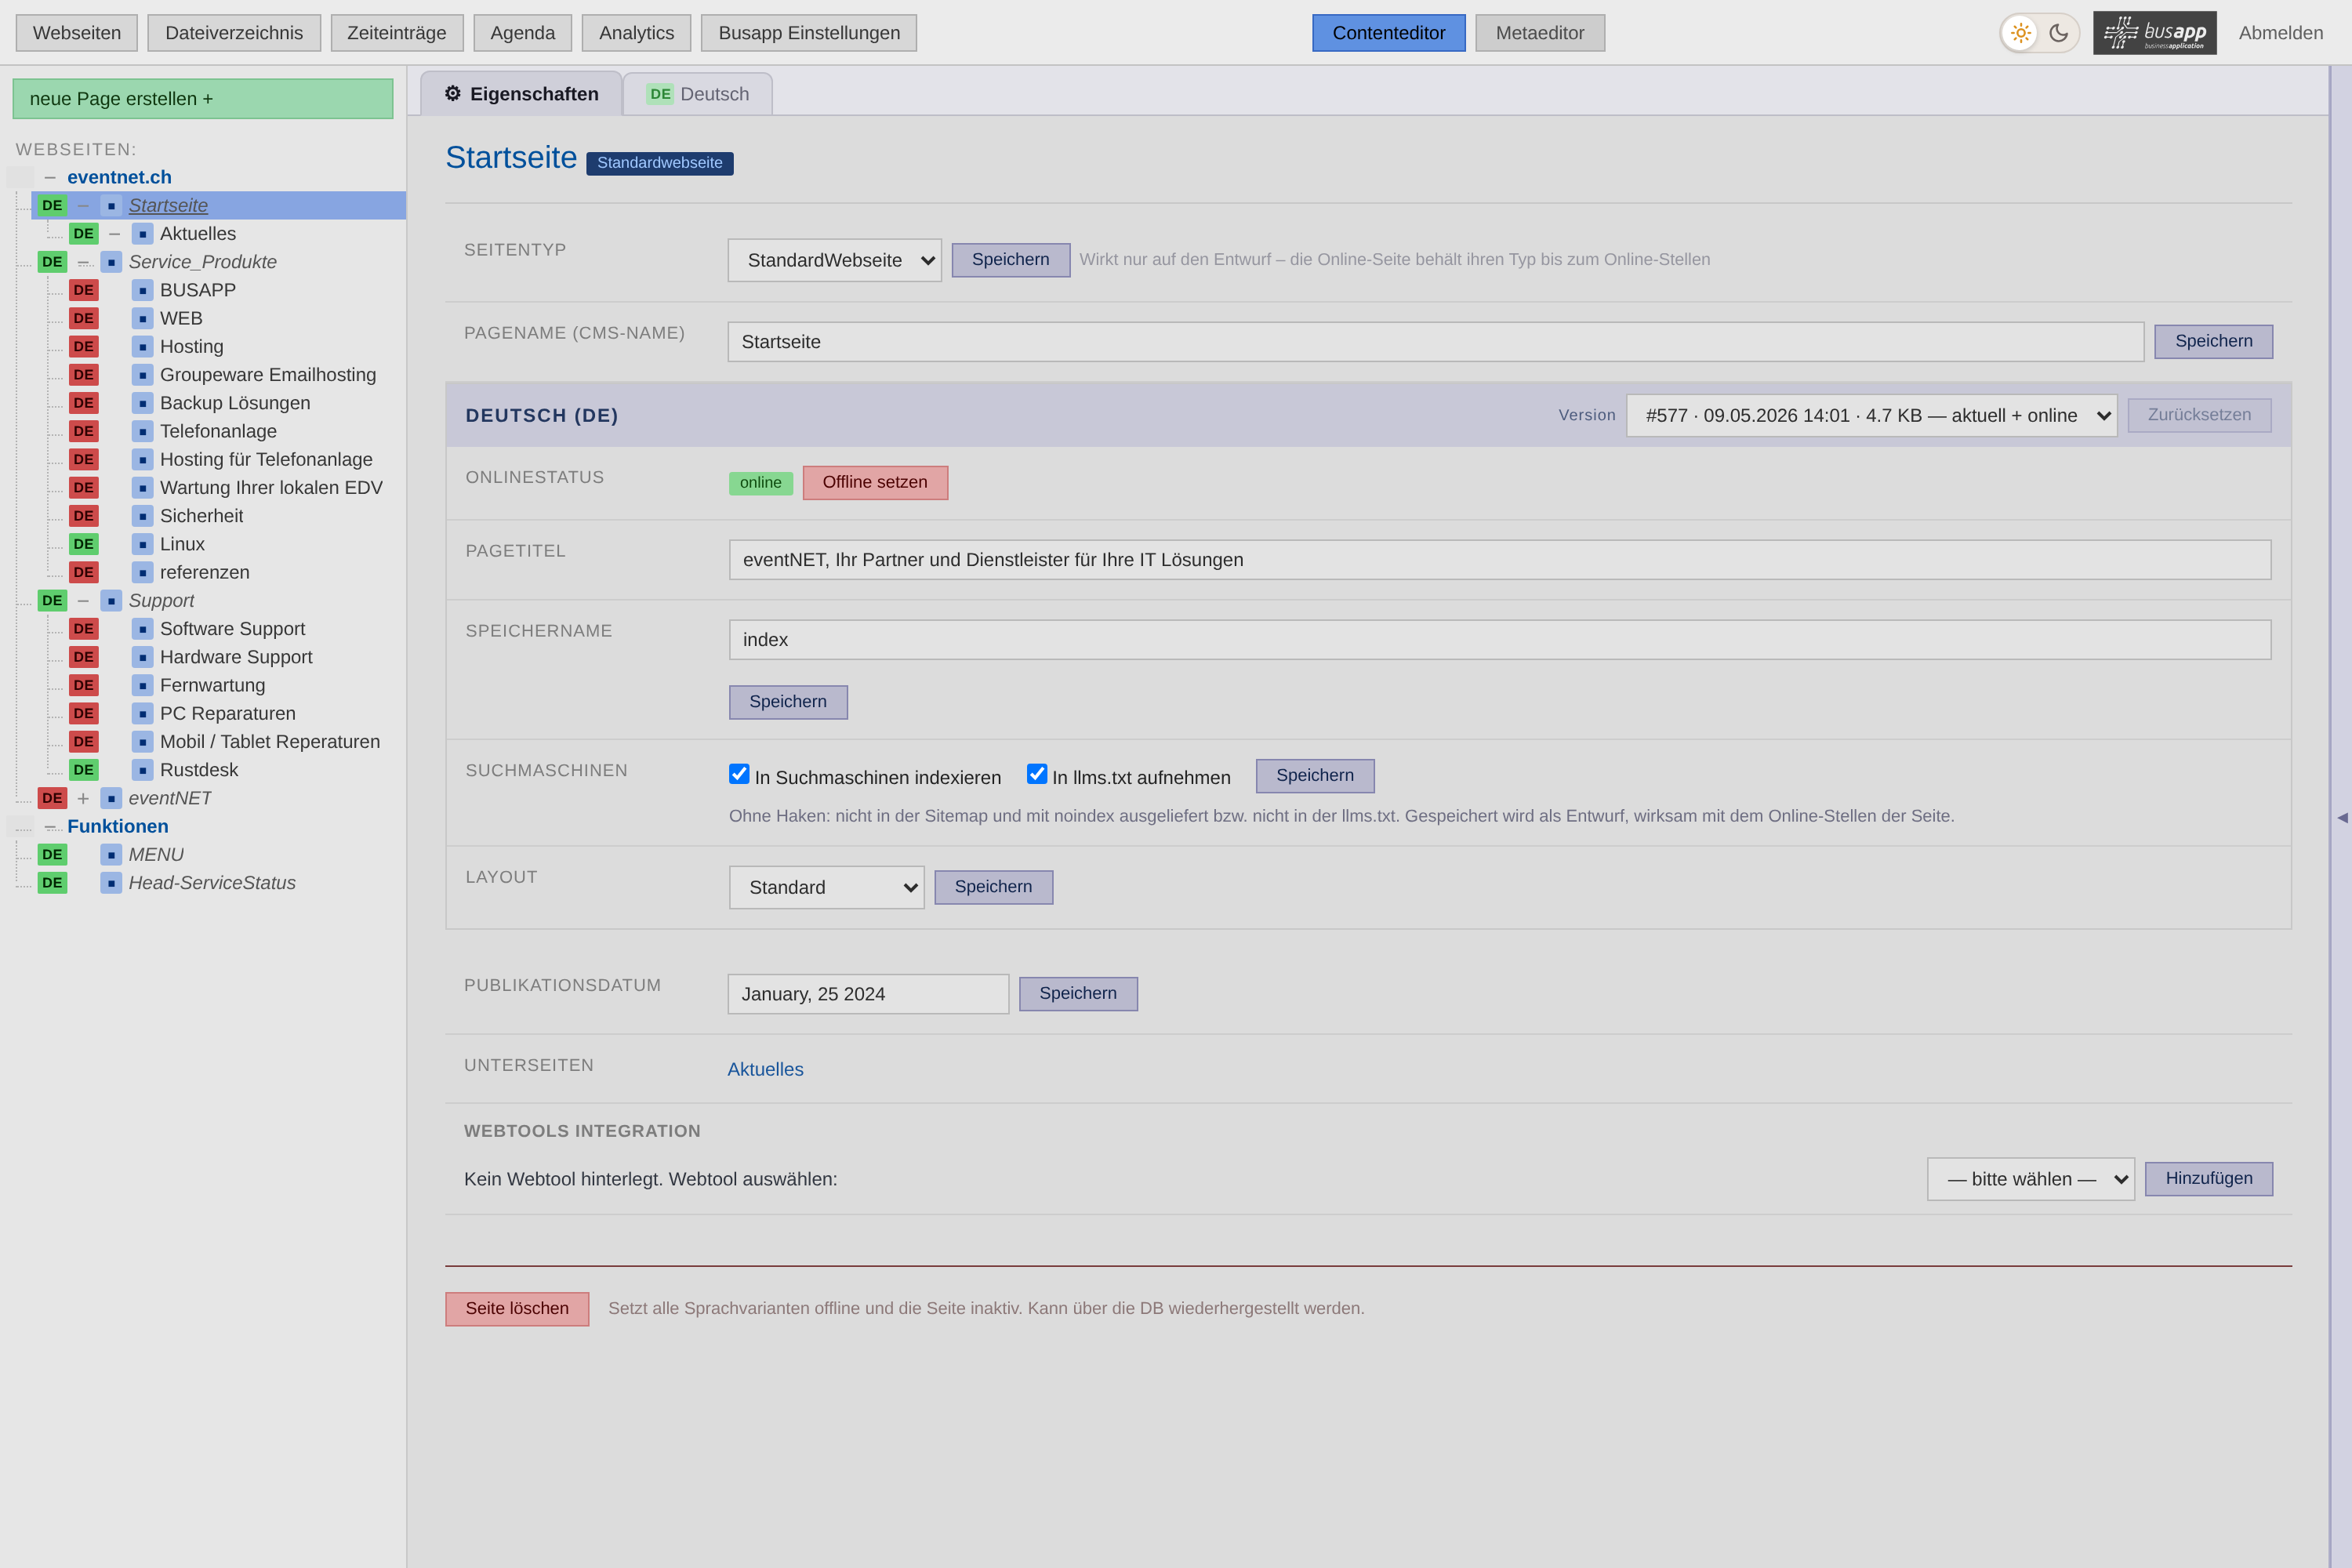
Task: Click red DE badge beside Fernwartung
Action: coord(84,685)
